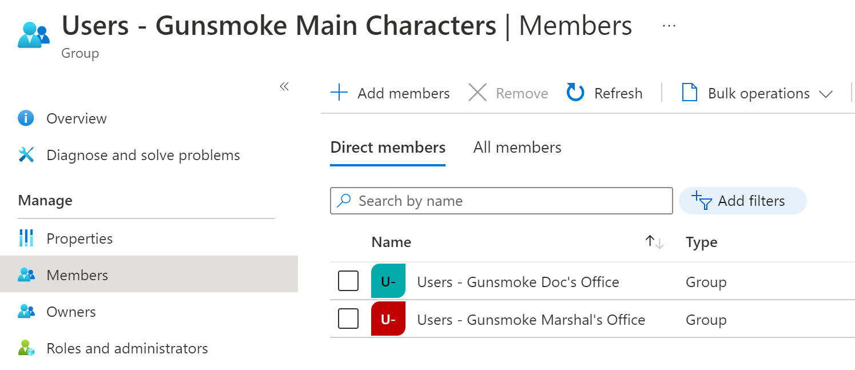Image resolution: width=855 pixels, height=370 pixels.
Task: Select the Users - Gunsmoke Marshal's Office row checkbox
Action: tap(348, 319)
